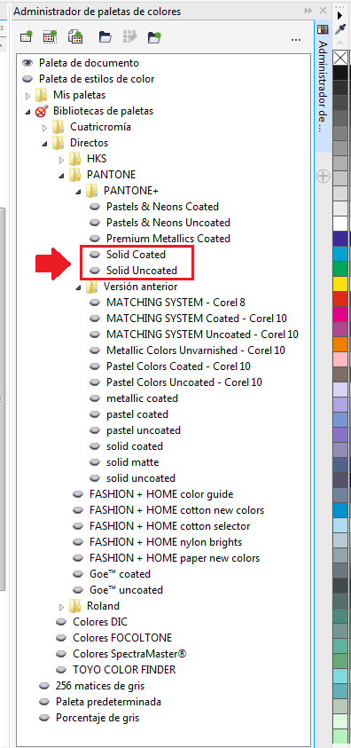Select the lowercase pastel coated palette
The height and width of the screenshot is (748, 351).
click(x=137, y=414)
